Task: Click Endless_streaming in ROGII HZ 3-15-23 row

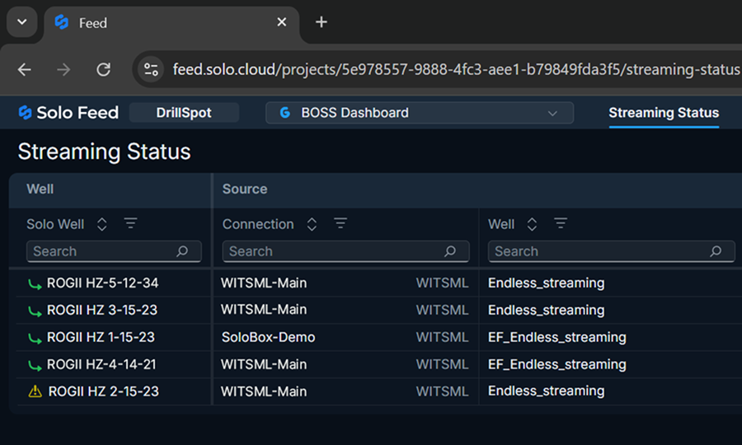Action: pyautogui.click(x=546, y=310)
